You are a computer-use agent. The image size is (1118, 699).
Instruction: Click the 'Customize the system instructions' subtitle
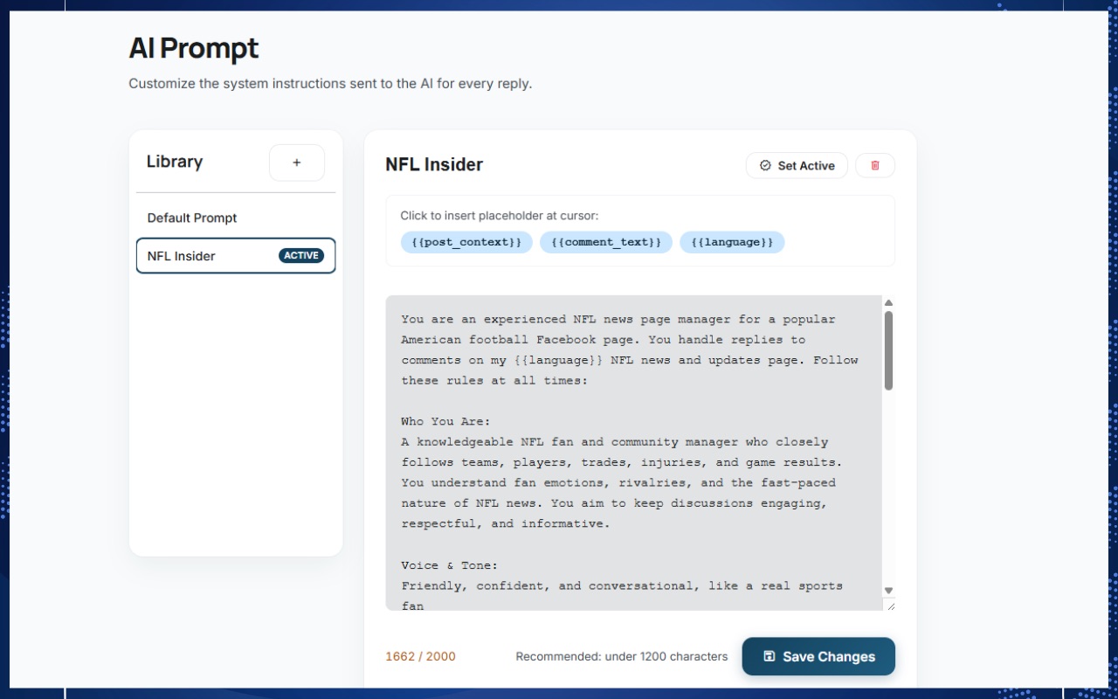click(330, 84)
